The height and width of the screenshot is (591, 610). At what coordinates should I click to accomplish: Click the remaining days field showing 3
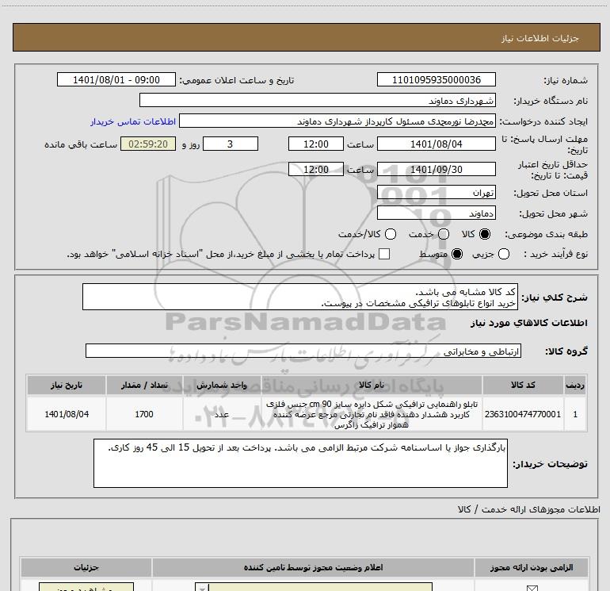231,144
